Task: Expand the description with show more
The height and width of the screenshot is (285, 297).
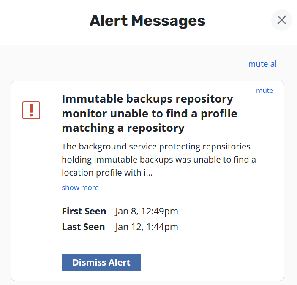Action: tap(80, 187)
